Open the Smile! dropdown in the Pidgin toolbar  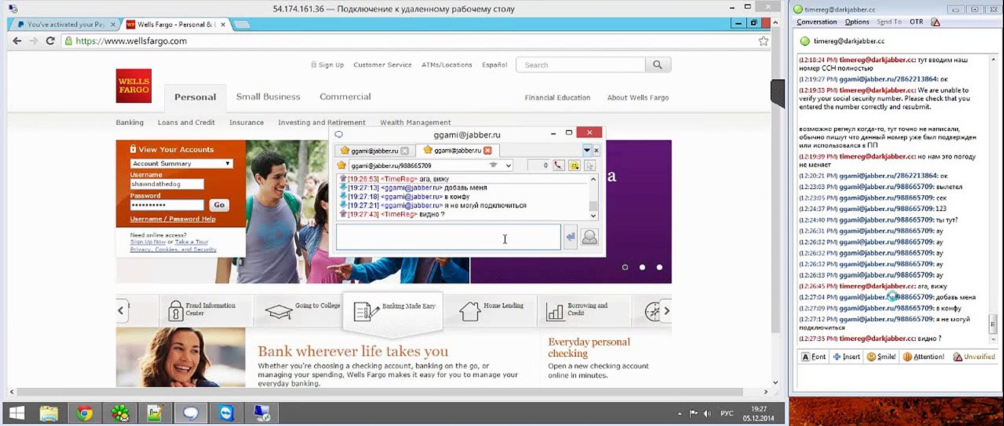click(881, 357)
